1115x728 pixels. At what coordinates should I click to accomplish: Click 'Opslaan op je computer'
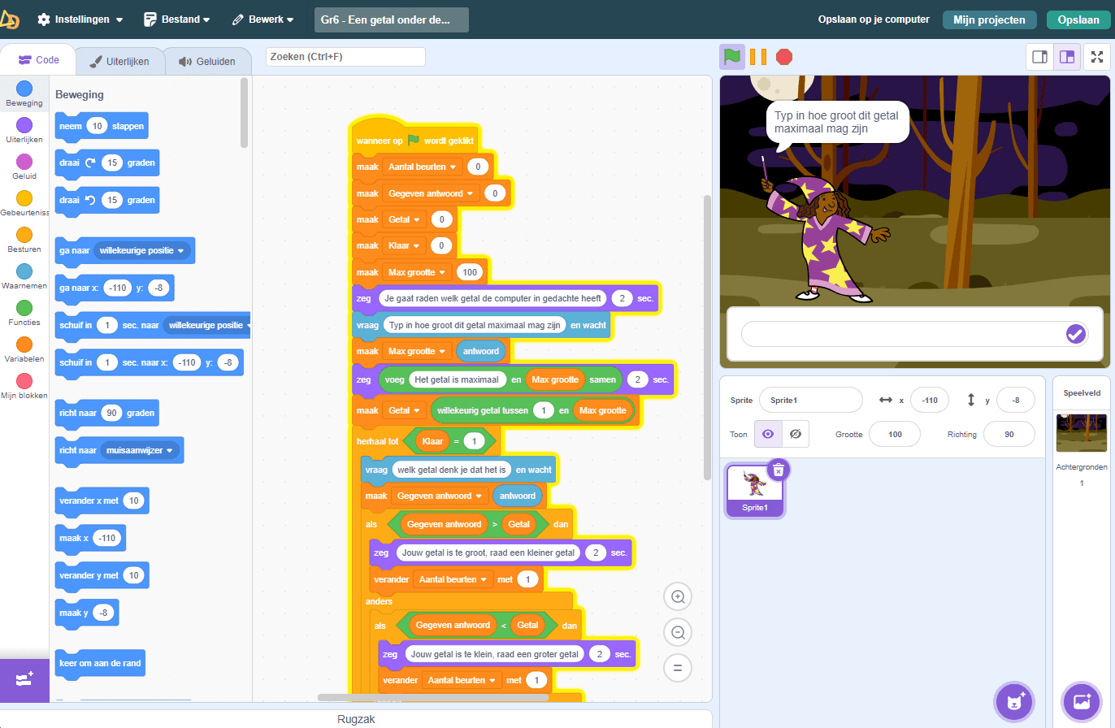(x=873, y=19)
